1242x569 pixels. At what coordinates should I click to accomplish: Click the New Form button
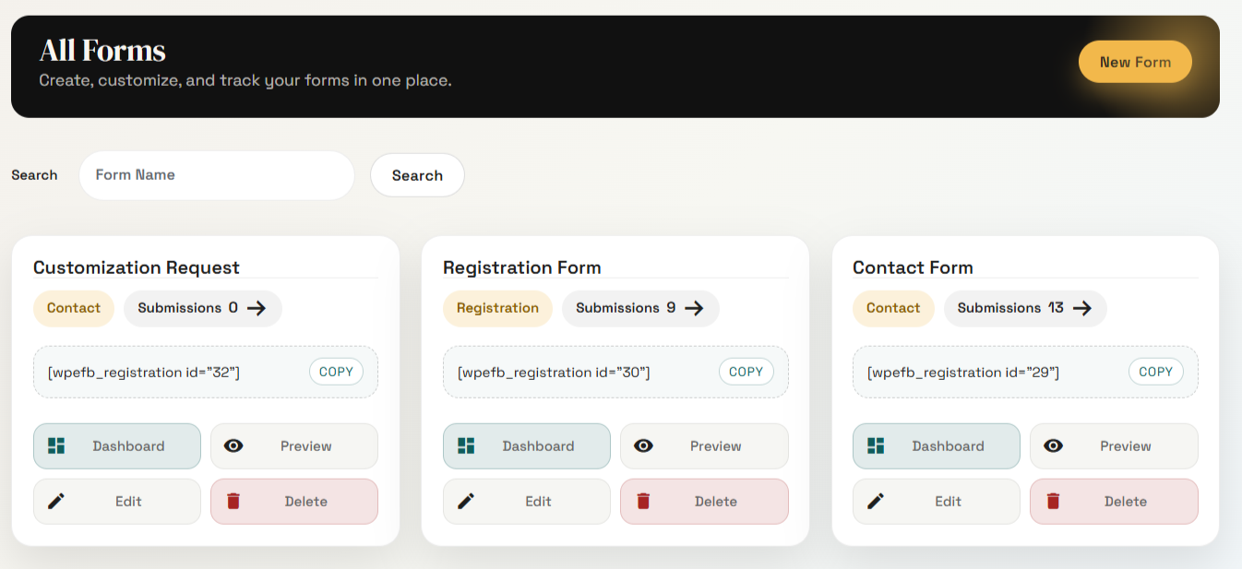pos(1135,61)
